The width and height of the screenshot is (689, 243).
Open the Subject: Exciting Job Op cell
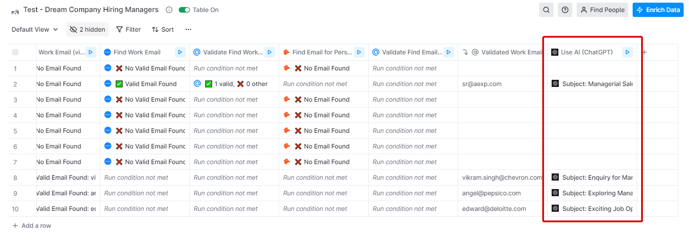(592, 209)
